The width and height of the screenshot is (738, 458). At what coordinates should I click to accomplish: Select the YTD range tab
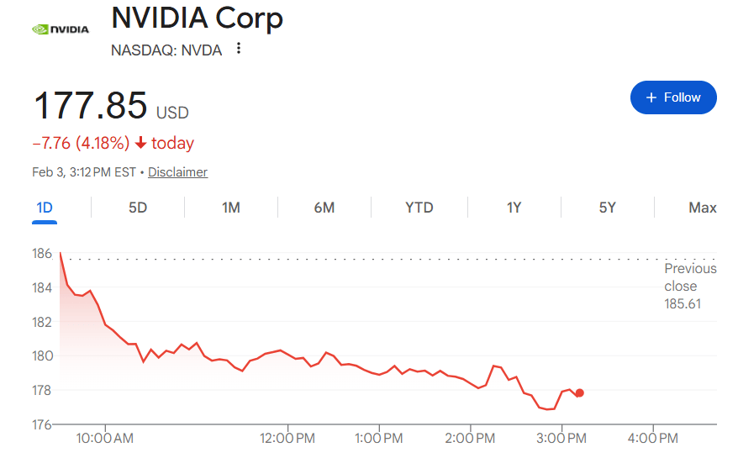pyautogui.click(x=419, y=208)
